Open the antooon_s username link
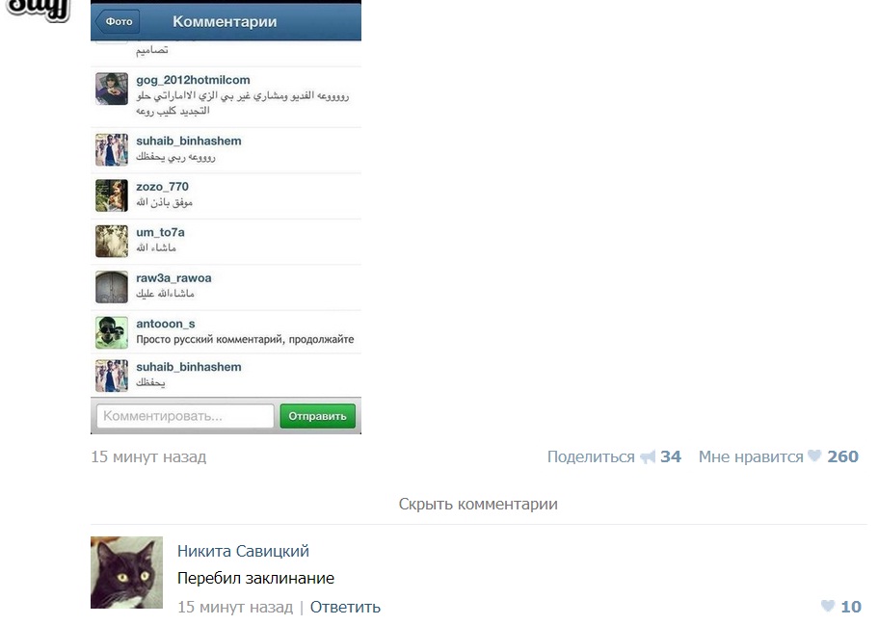The image size is (878, 625). [x=166, y=324]
